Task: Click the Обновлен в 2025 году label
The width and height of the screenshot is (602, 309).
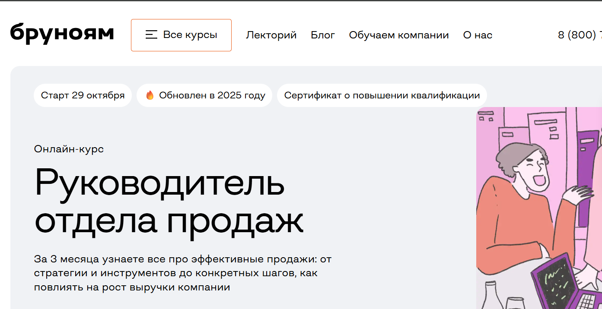Action: [x=212, y=95]
